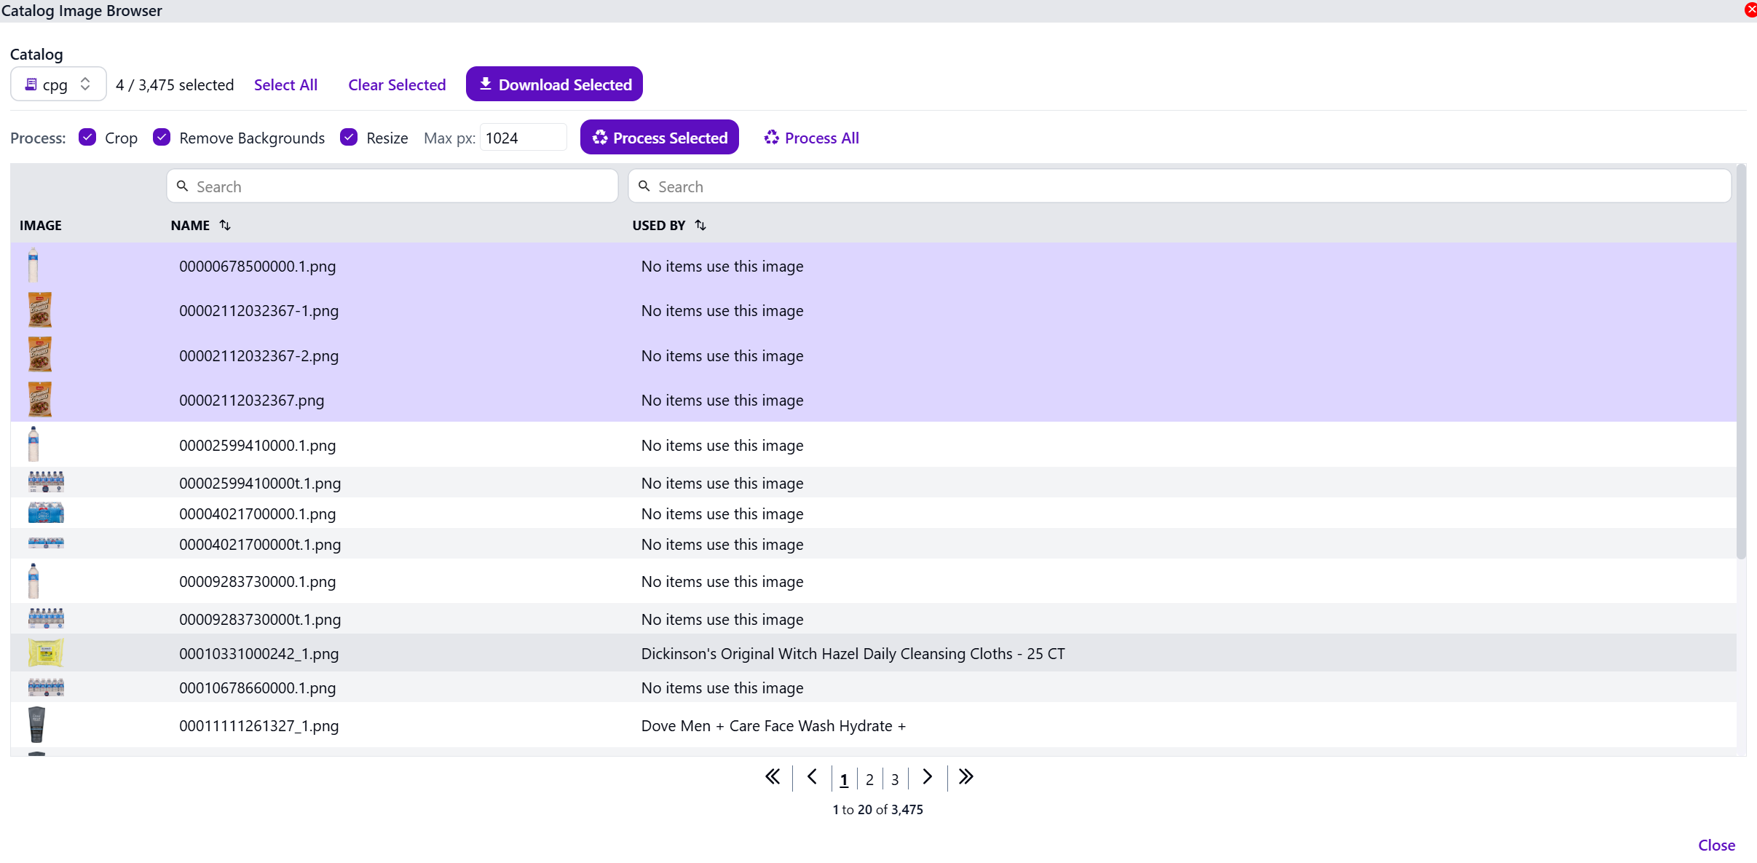
Task: Sort table by NAME column arrows
Action: point(225,225)
